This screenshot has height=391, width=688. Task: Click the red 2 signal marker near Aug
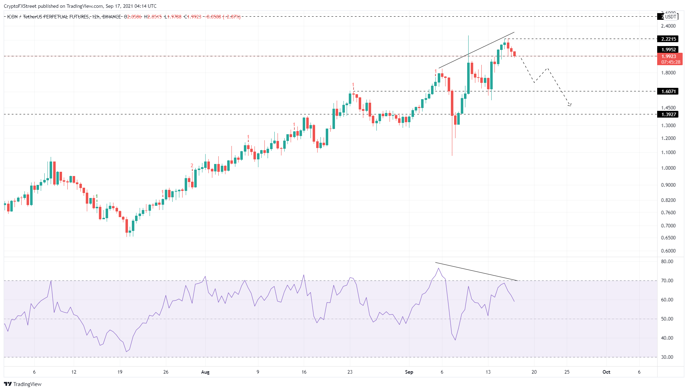click(x=192, y=166)
